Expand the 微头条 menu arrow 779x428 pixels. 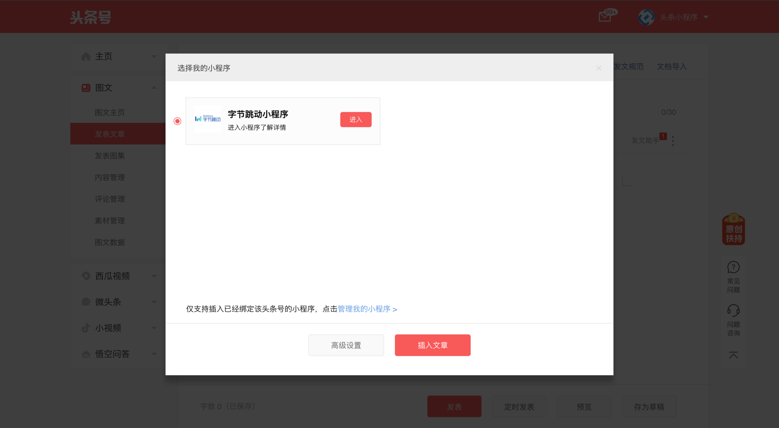(154, 302)
